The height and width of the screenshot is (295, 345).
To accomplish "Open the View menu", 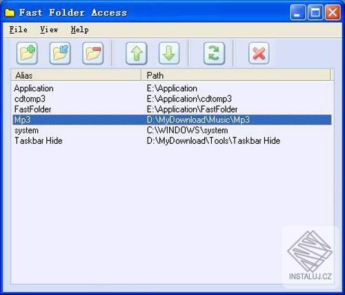I will click(49, 30).
